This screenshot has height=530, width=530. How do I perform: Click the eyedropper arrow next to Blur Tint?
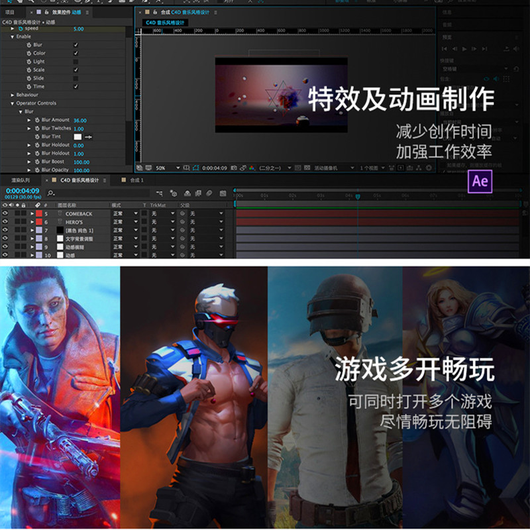coord(89,137)
